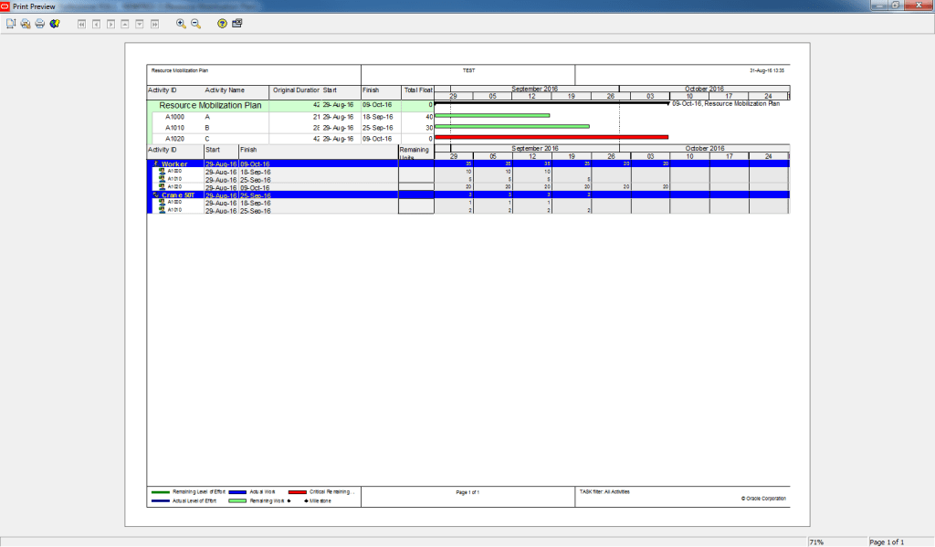The height and width of the screenshot is (547, 935).
Task: Go to the previous page
Action: tap(96, 25)
